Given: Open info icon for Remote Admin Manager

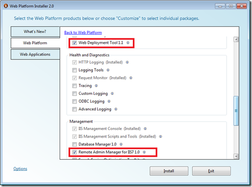Looking at the screenshot, I should pyautogui.click(x=144, y=152).
